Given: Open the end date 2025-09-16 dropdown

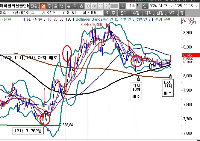Looking at the screenshot, I should pyautogui.click(x=196, y=6).
